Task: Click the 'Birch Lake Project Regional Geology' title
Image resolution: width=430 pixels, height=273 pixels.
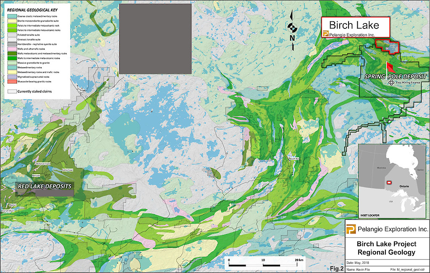Action: (386, 248)
